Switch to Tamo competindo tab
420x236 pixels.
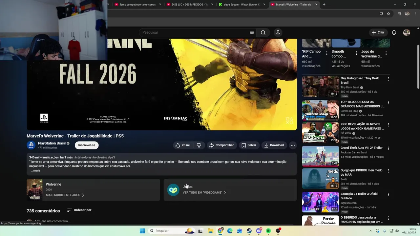coord(137,5)
